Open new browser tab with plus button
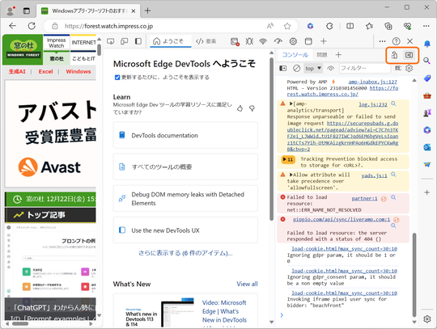This screenshot has width=437, height=329. coord(147,11)
